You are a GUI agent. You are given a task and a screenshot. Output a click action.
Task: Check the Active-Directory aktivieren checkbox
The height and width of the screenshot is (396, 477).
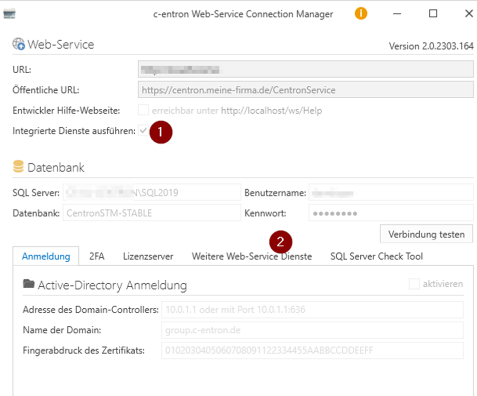point(414,284)
